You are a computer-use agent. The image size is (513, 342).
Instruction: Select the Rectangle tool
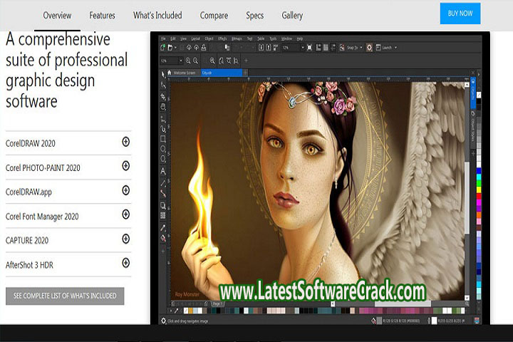point(163,139)
